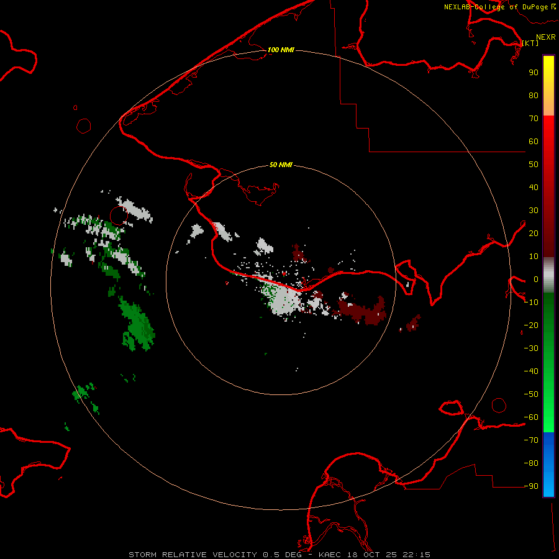Select the "-60" velocity scale label
559x559 pixels.
[531, 417]
